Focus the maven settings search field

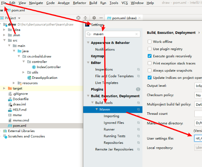pos(113,34)
